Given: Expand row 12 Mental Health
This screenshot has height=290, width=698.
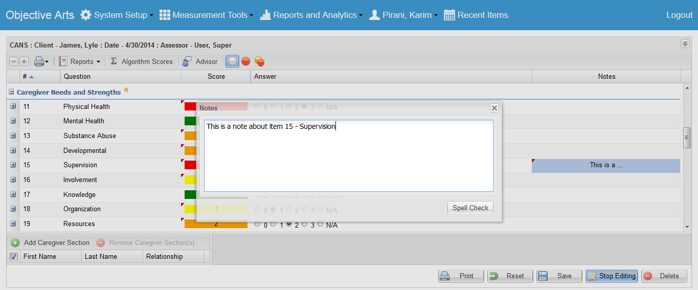Looking at the screenshot, I should [x=13, y=121].
